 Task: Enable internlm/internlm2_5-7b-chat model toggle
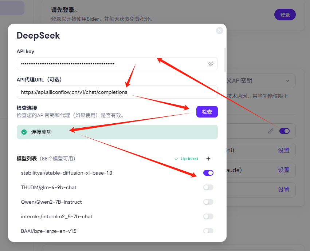tap(208, 216)
